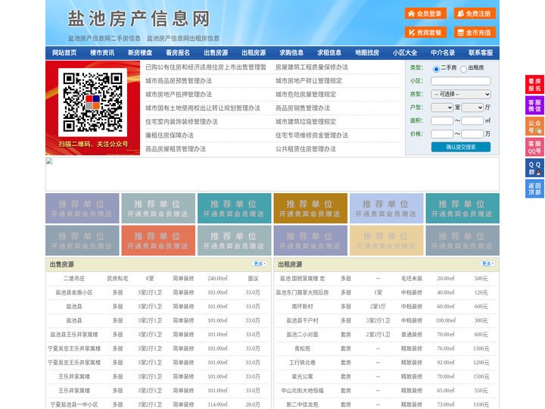Viewport: 545px width, 409px height.
Task: Open the 厅 hall count dropdown
Action: (472, 108)
